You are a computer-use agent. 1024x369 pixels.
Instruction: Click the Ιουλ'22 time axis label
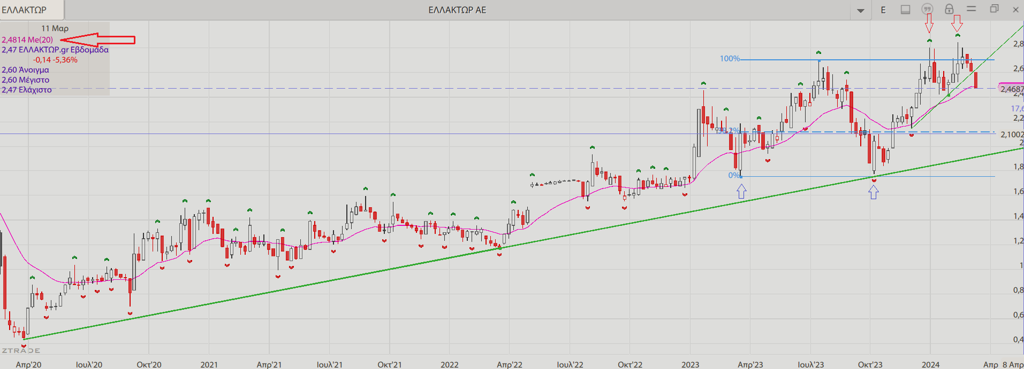pos(570,364)
